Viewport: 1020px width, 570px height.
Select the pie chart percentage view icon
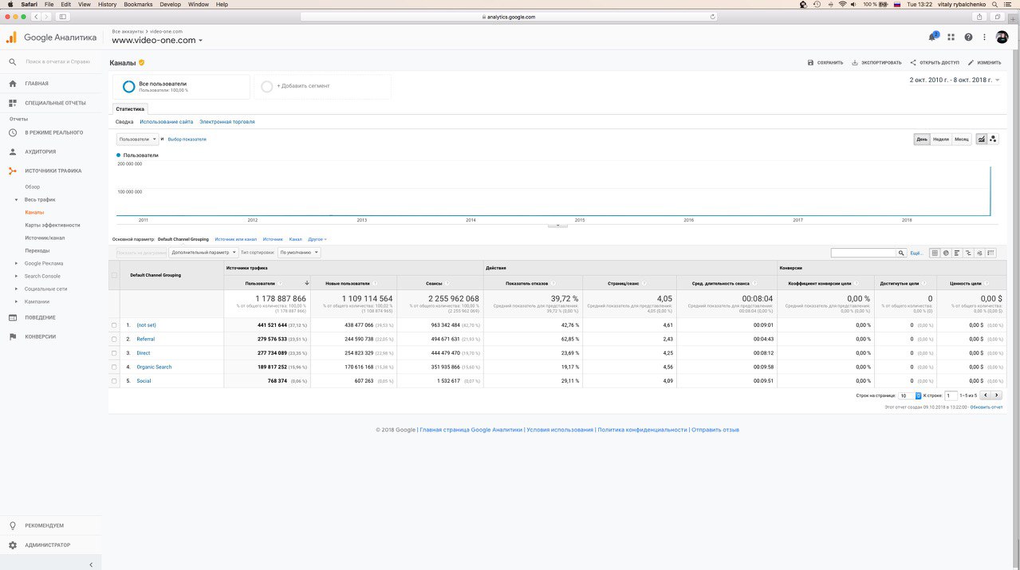(x=946, y=253)
